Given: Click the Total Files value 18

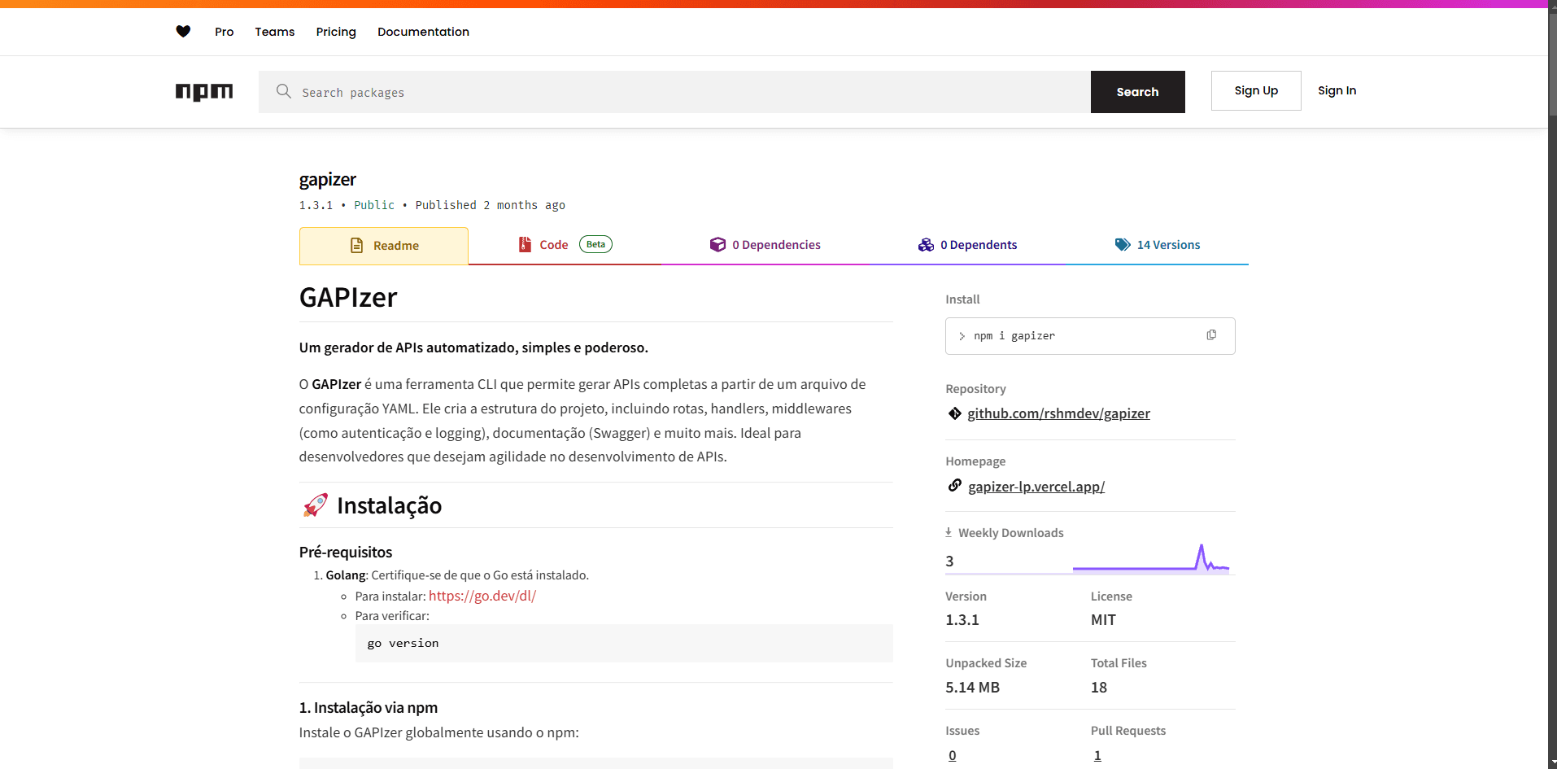Looking at the screenshot, I should coord(1099,687).
